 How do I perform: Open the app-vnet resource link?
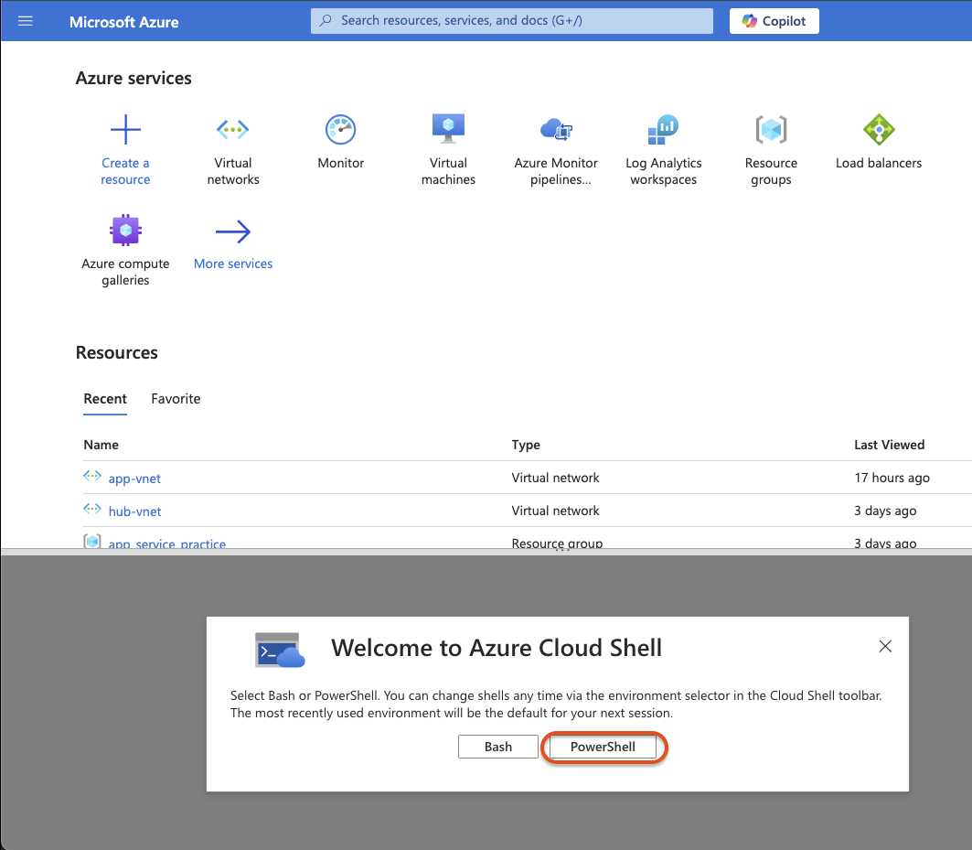click(134, 479)
